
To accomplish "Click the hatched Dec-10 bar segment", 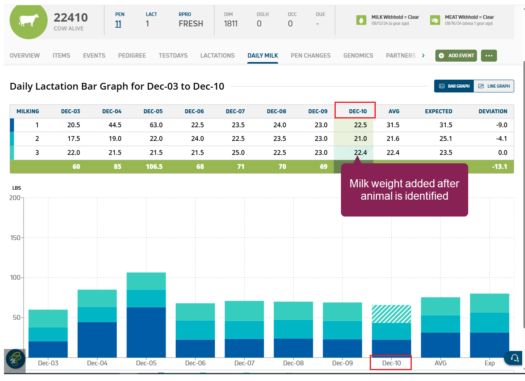I will [x=391, y=314].
